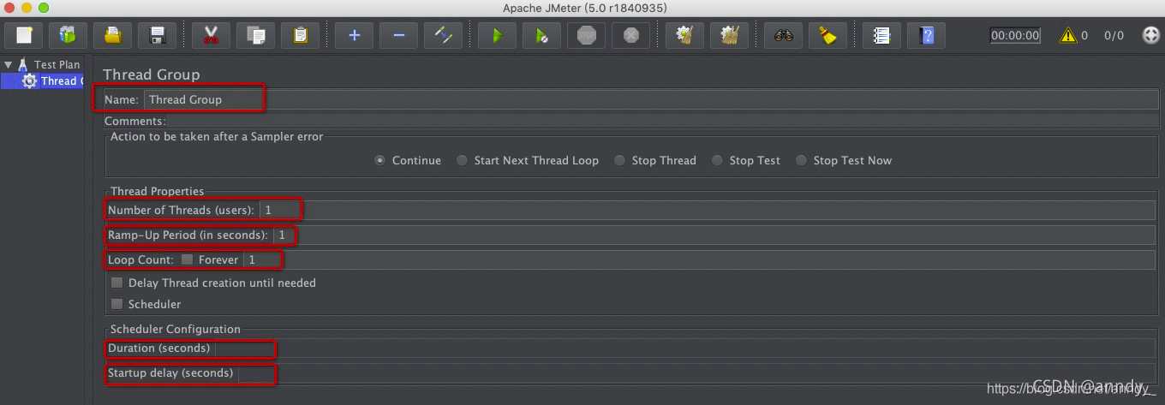
Task: Start the test with green play icon
Action: [x=497, y=36]
